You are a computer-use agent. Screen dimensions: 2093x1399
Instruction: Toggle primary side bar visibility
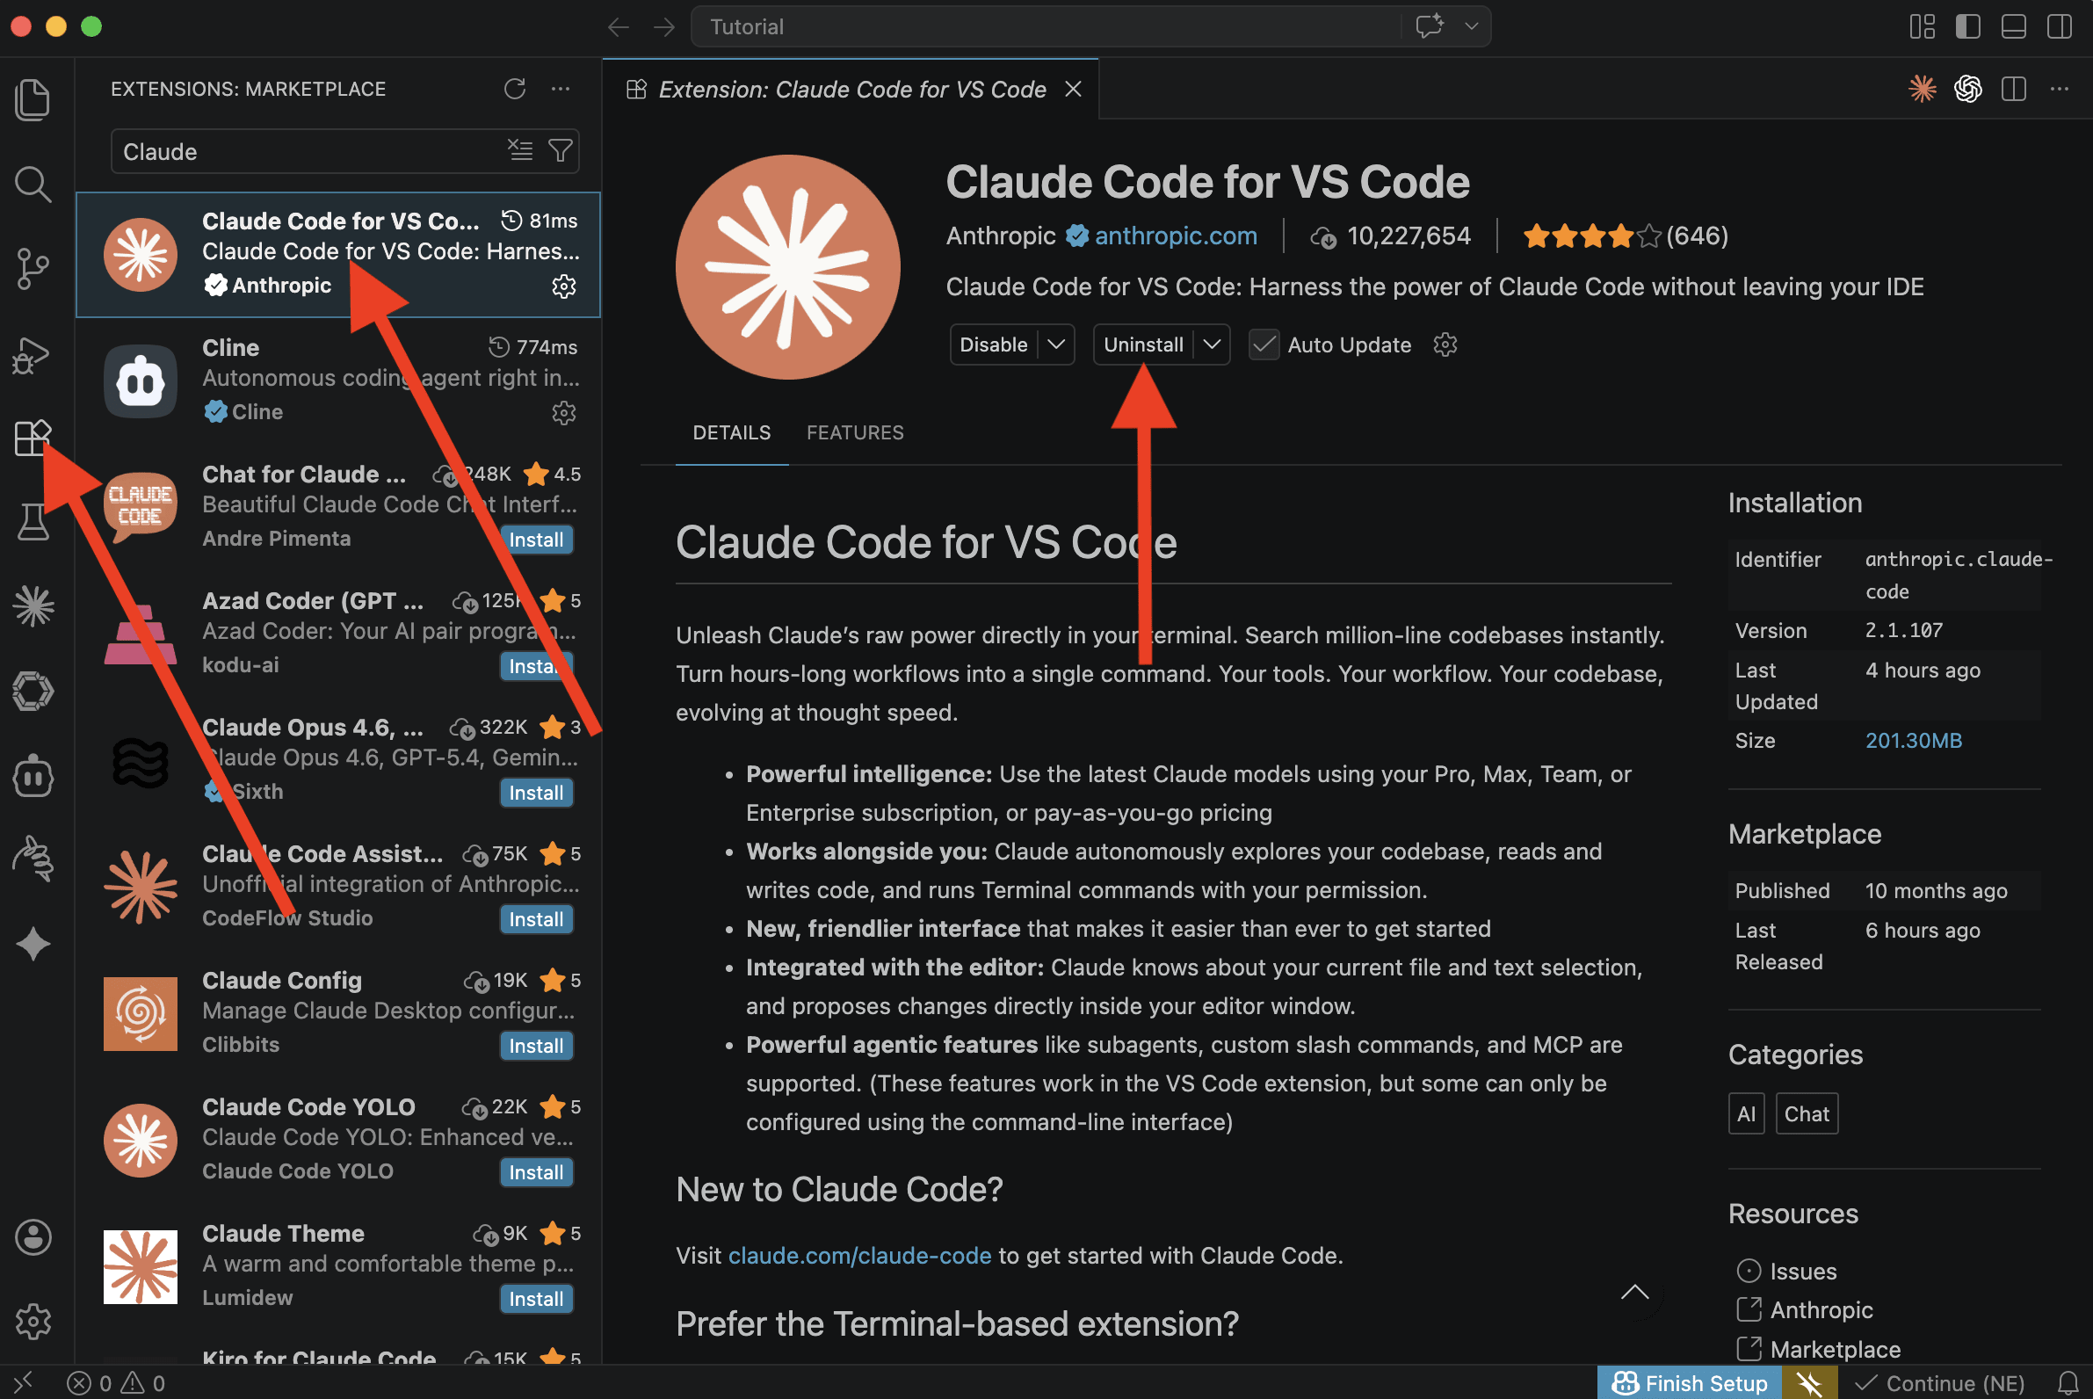[x=1967, y=25]
